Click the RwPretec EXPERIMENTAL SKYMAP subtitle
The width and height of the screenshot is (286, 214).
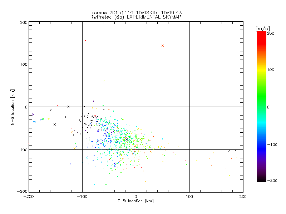pos(136,17)
